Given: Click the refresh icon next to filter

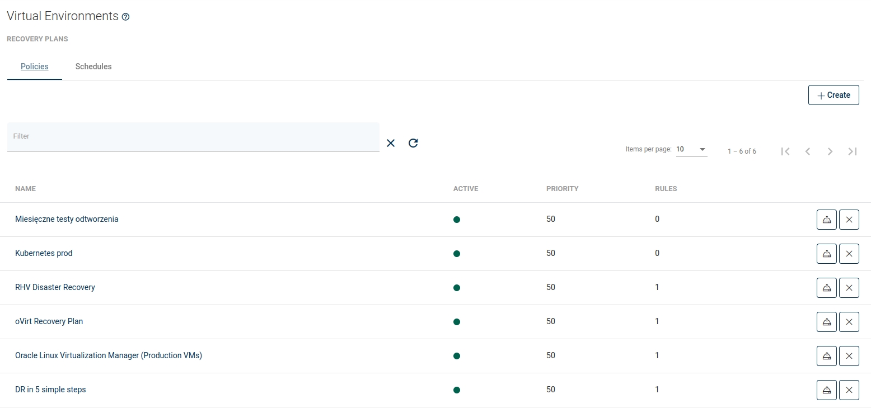Looking at the screenshot, I should pyautogui.click(x=413, y=143).
